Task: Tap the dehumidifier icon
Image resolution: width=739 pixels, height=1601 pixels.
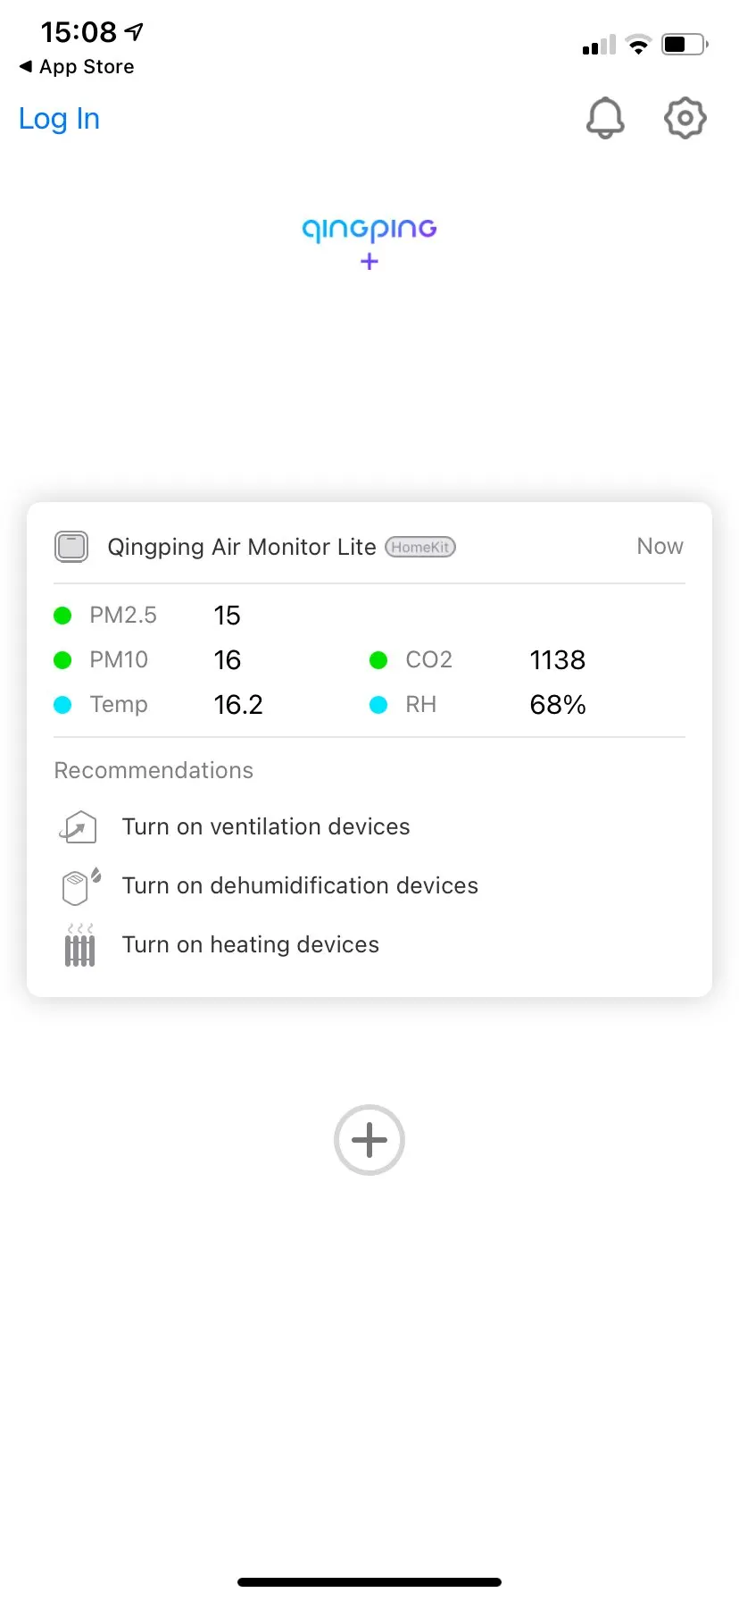Action: (80, 885)
